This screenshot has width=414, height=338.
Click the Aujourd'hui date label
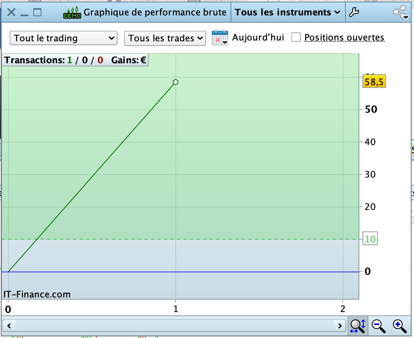click(x=258, y=37)
